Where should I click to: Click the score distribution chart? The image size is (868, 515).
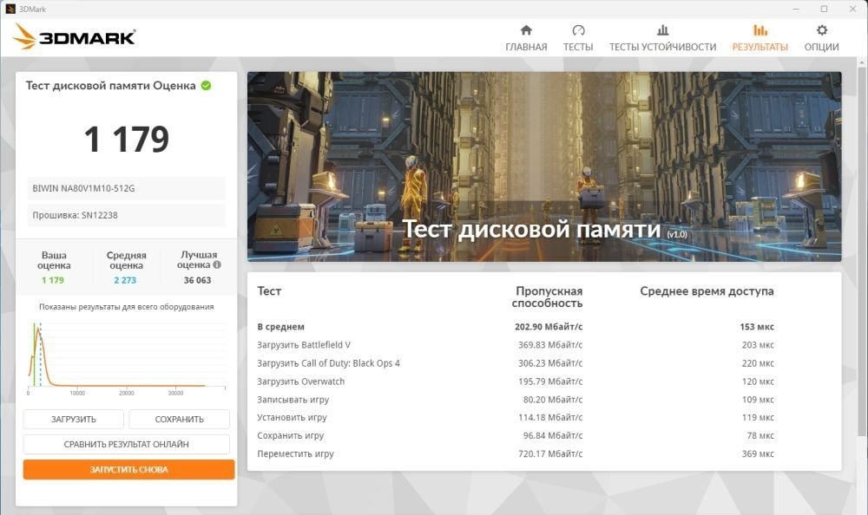pos(127,358)
